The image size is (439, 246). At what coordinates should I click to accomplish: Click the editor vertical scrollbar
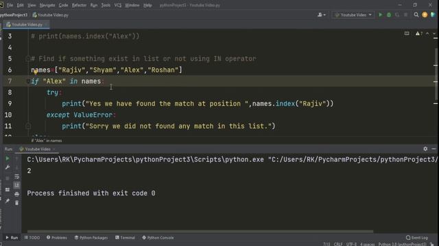[436, 74]
